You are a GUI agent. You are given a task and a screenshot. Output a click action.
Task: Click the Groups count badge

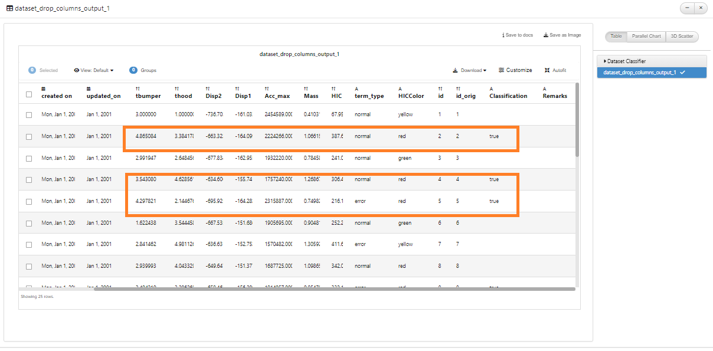click(x=133, y=70)
